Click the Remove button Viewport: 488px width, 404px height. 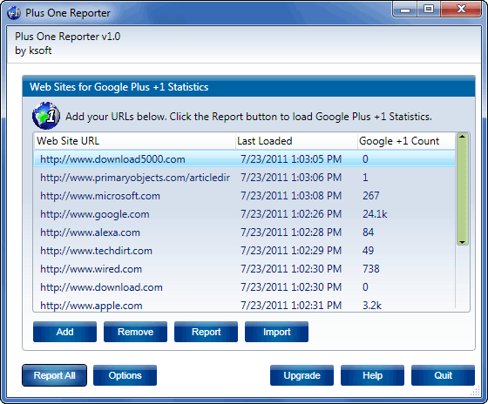click(x=135, y=332)
